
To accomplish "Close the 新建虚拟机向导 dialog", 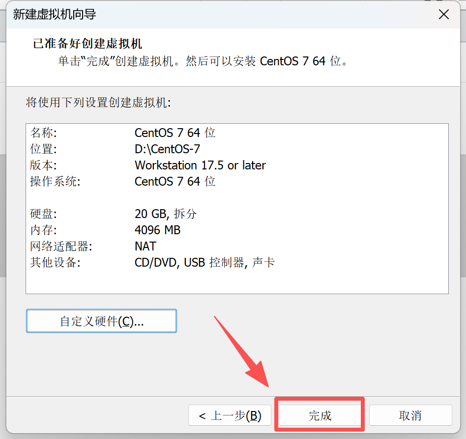I will (x=444, y=14).
